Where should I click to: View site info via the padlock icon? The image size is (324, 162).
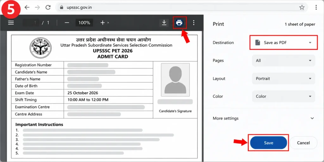pyautogui.click(x=61, y=8)
